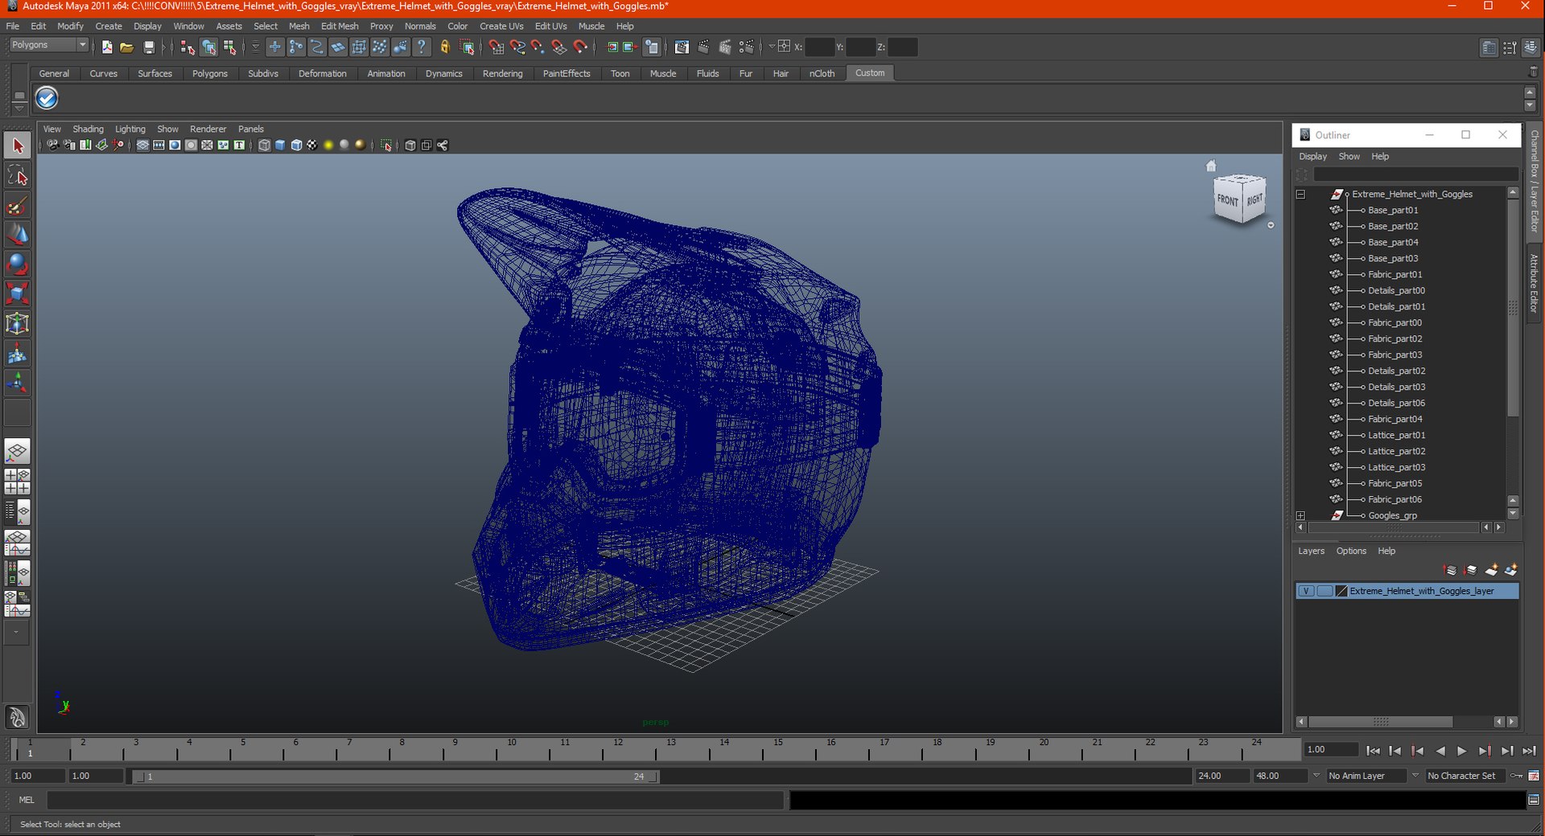Open the Outliner Display menu

1312,157
